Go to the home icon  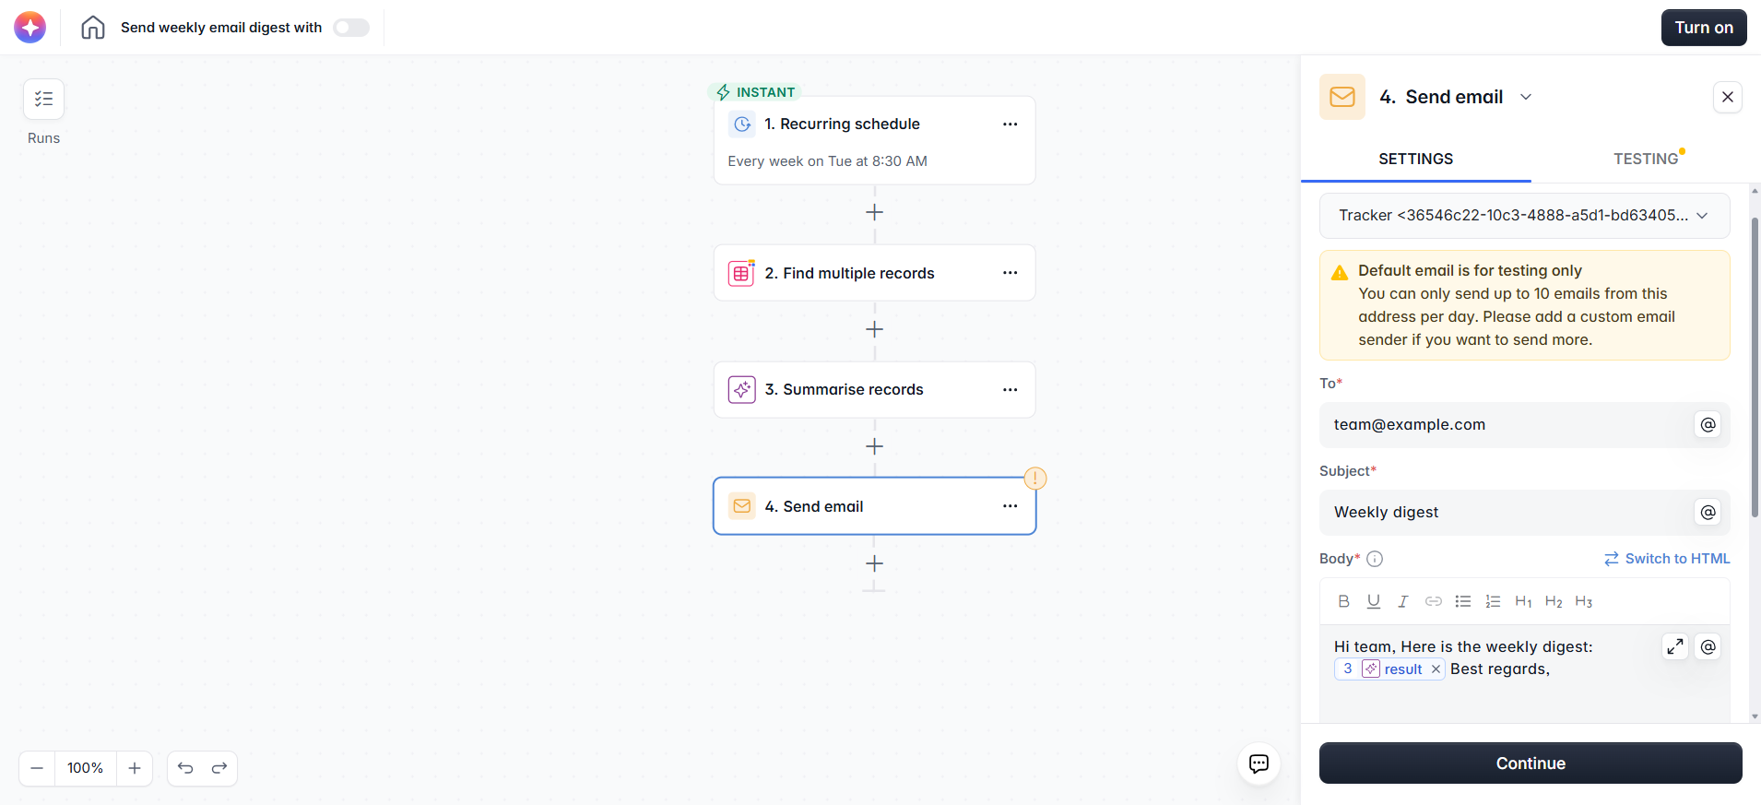point(93,28)
